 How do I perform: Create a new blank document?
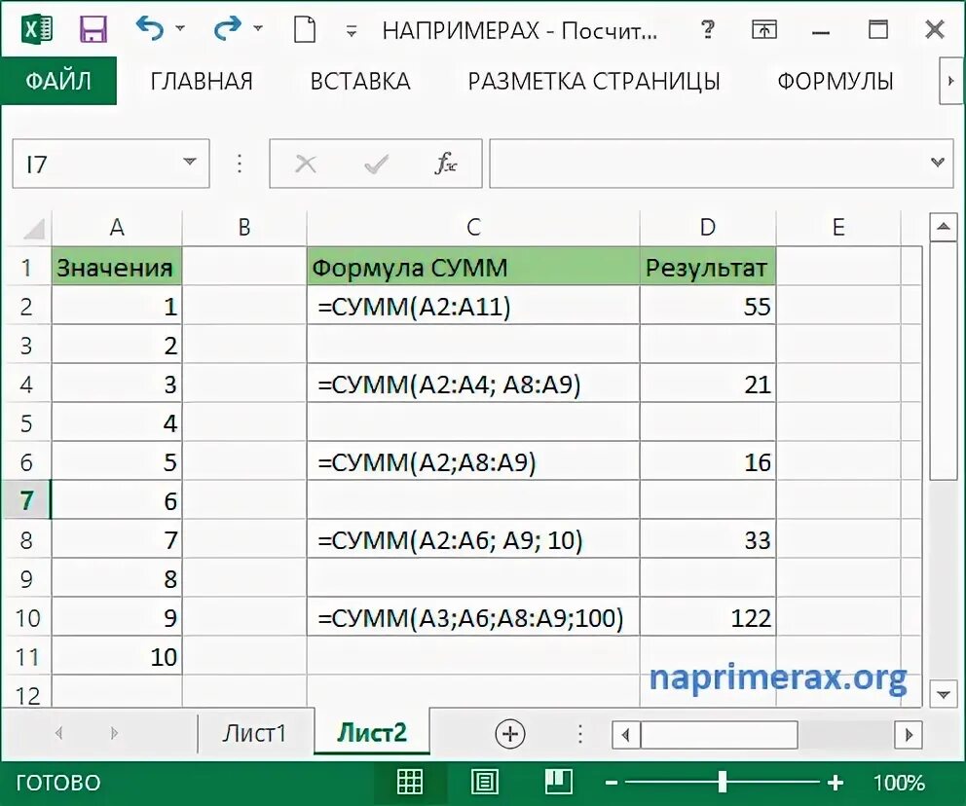[x=305, y=29]
